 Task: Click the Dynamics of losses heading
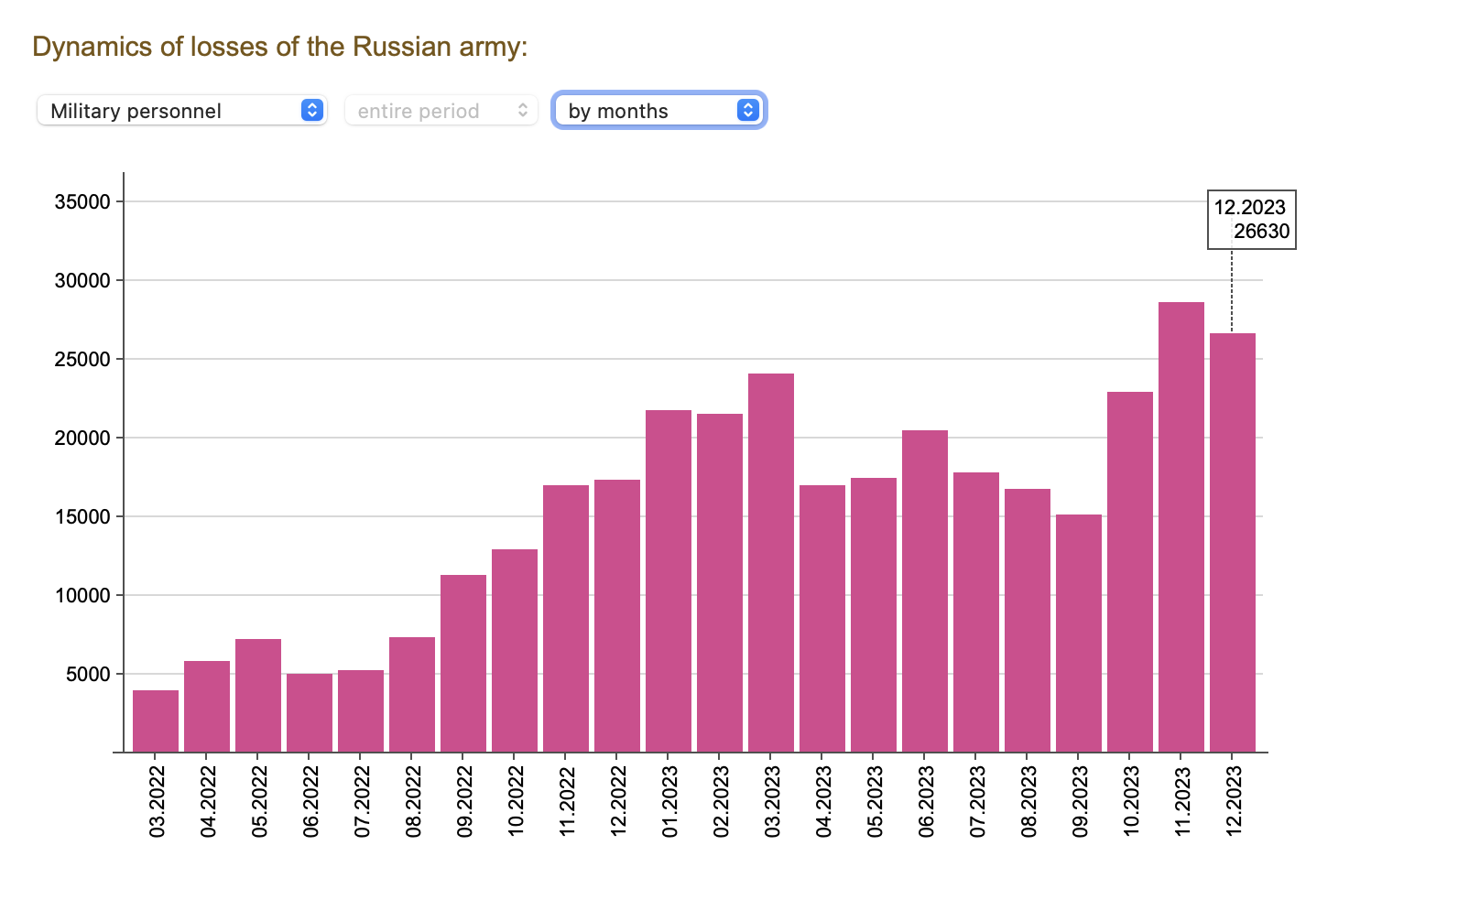click(280, 47)
